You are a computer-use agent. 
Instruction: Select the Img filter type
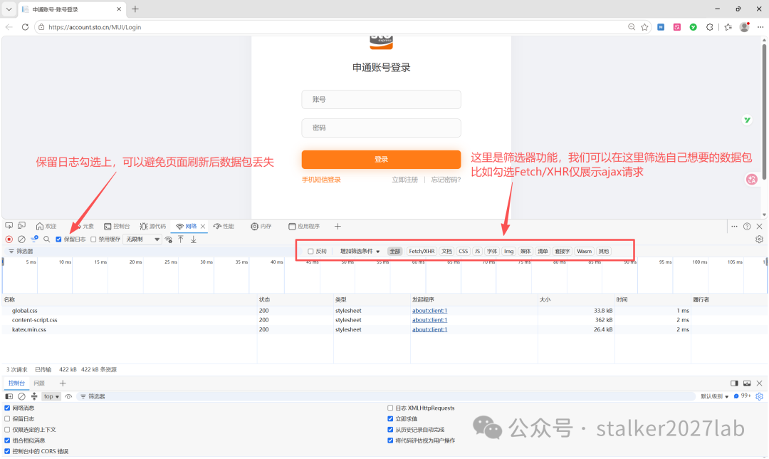click(509, 252)
